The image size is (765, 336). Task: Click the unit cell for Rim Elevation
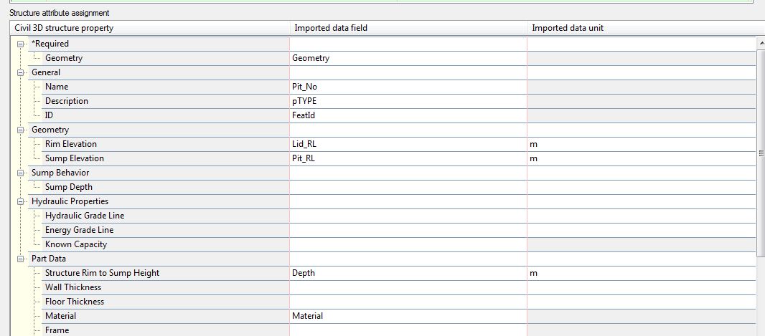tap(642, 144)
